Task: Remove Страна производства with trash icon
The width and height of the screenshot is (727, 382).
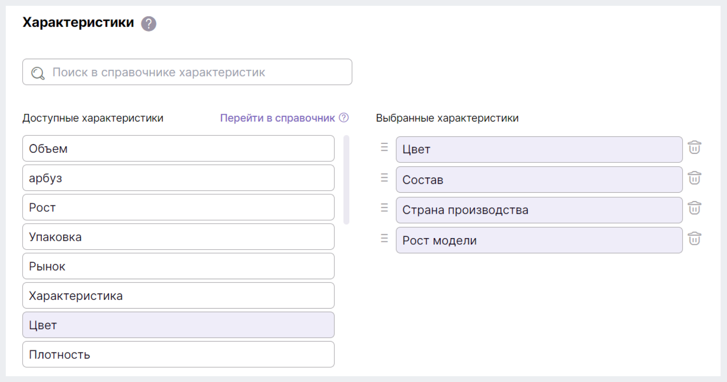Action: click(694, 208)
